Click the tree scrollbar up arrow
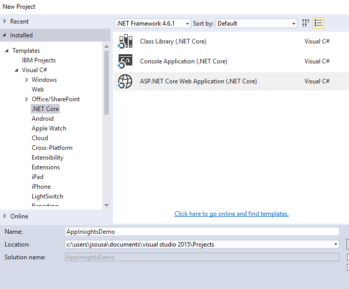Screen dimensions: 349x289 click(x=107, y=47)
